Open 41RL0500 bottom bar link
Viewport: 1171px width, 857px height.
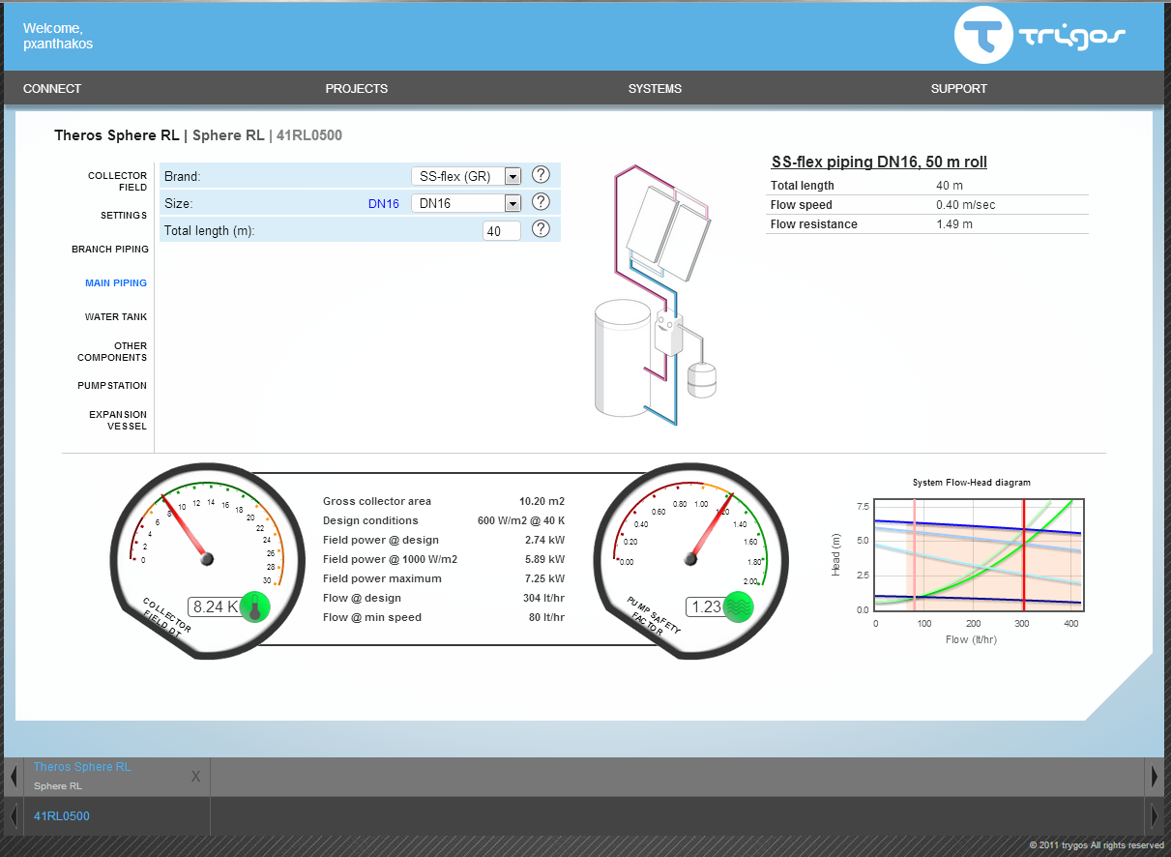click(x=62, y=816)
